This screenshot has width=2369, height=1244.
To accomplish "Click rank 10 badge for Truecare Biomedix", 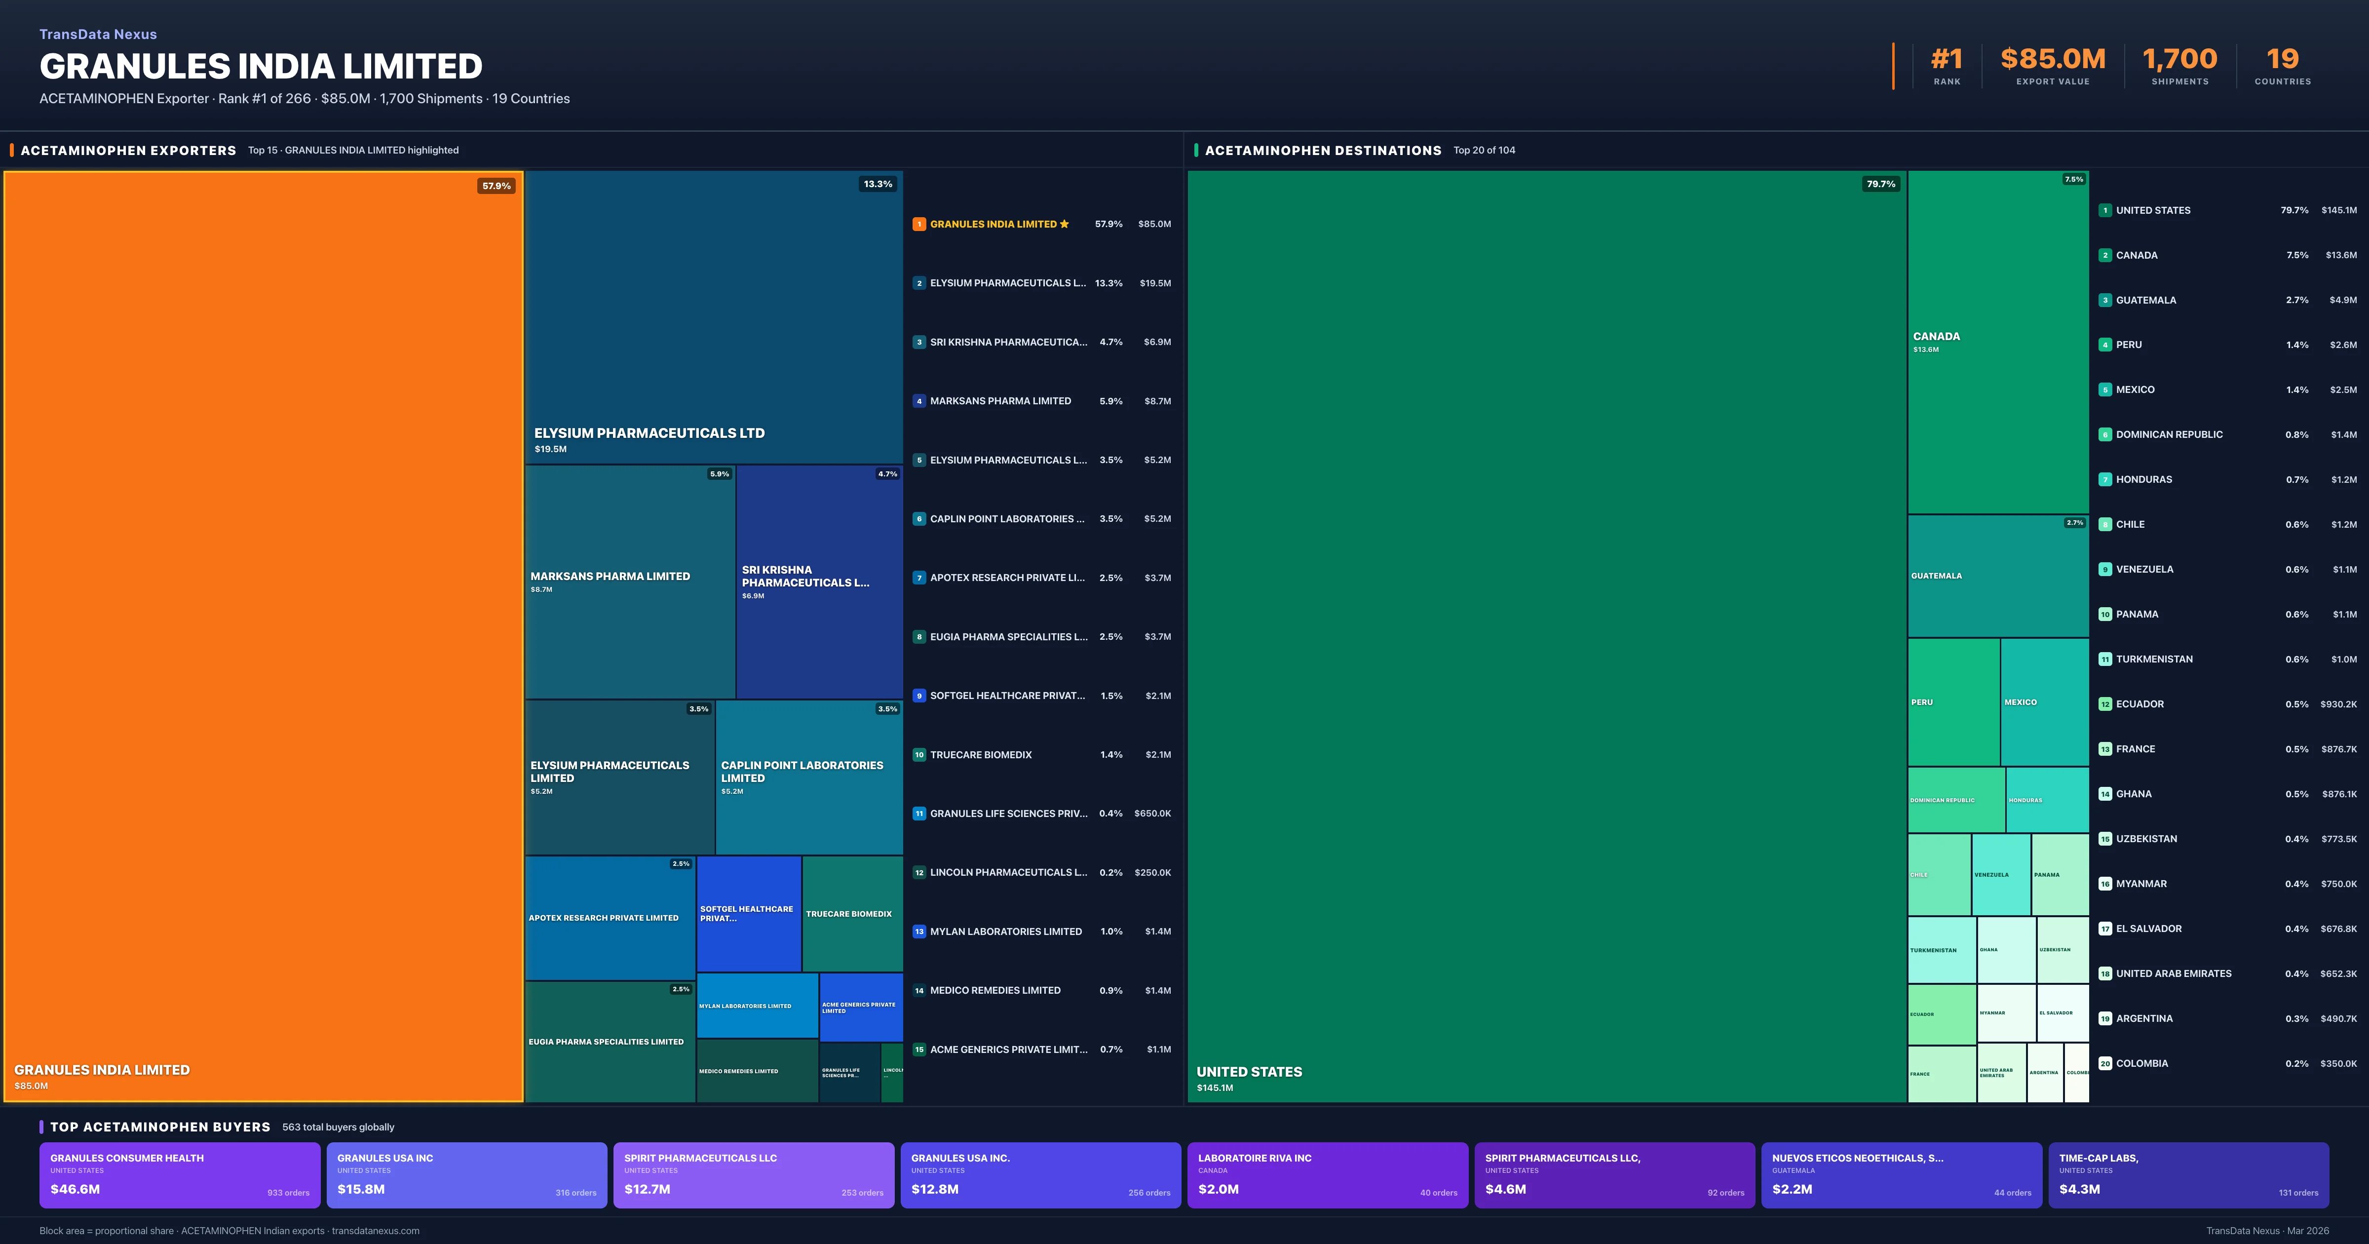I will (x=918, y=755).
